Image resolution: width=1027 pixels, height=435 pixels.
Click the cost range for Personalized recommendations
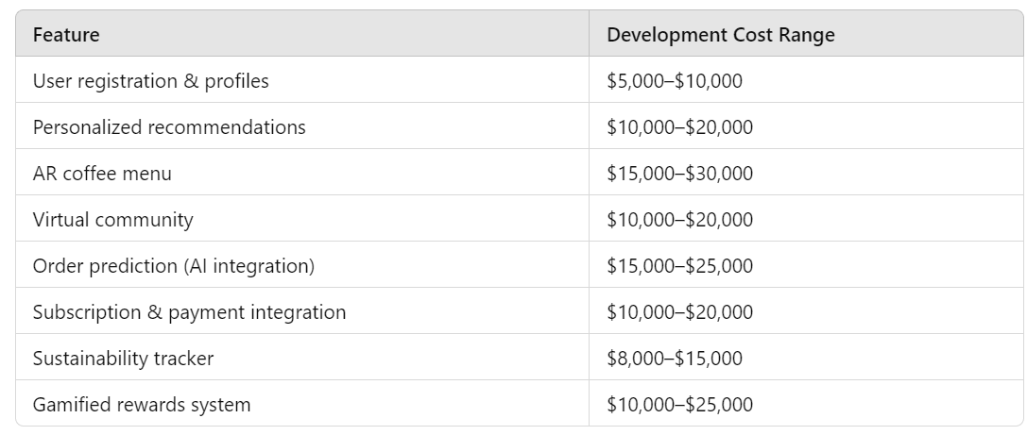pyautogui.click(x=679, y=127)
